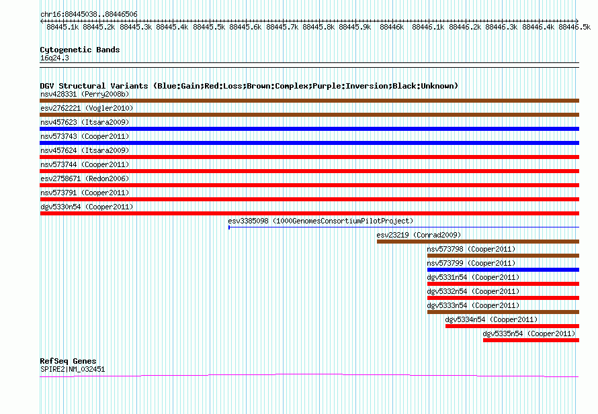Click the 88445.4k ruler tick label
598x414 pixels.
tap(172, 27)
